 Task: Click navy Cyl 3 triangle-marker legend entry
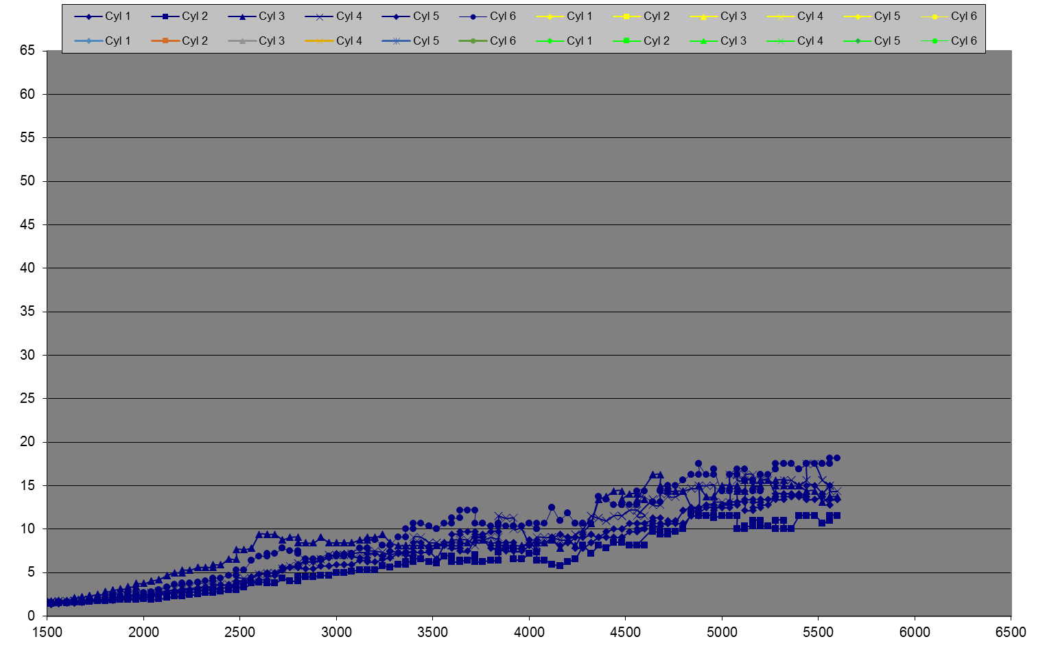(x=256, y=16)
